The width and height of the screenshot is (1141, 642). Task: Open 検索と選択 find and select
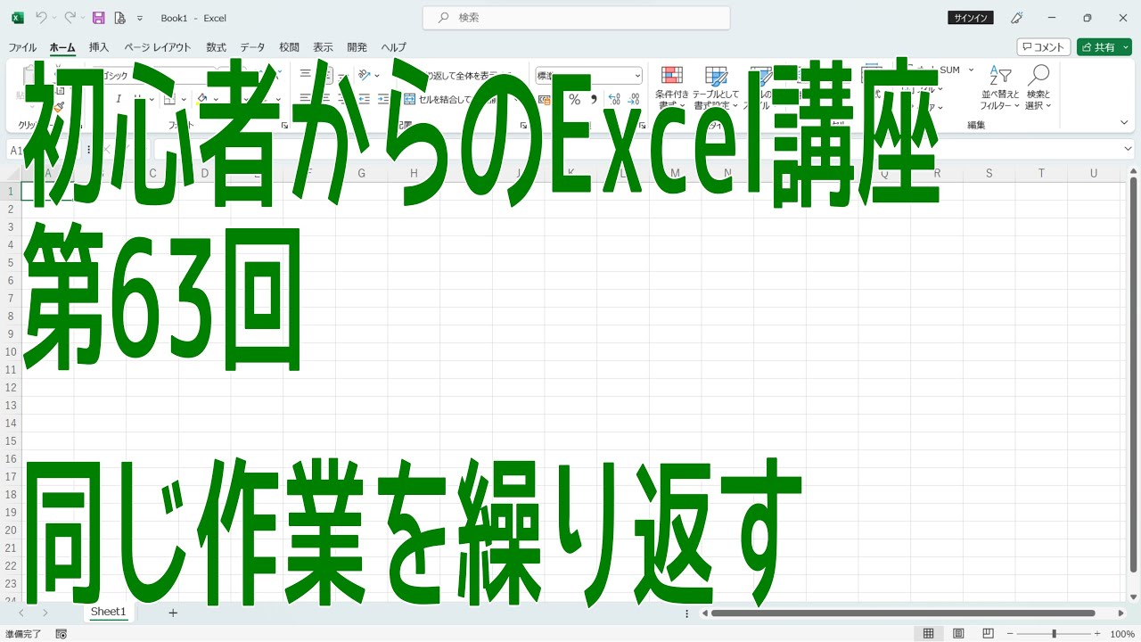click(x=1038, y=88)
